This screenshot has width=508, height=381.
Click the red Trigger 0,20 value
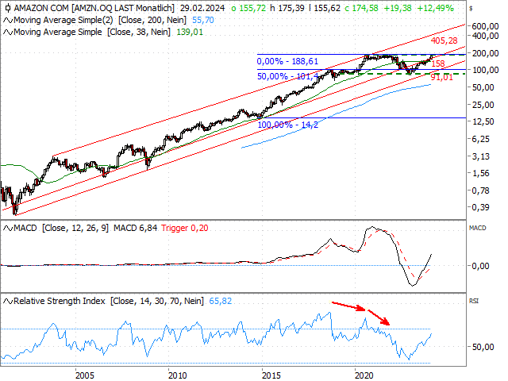click(x=185, y=228)
